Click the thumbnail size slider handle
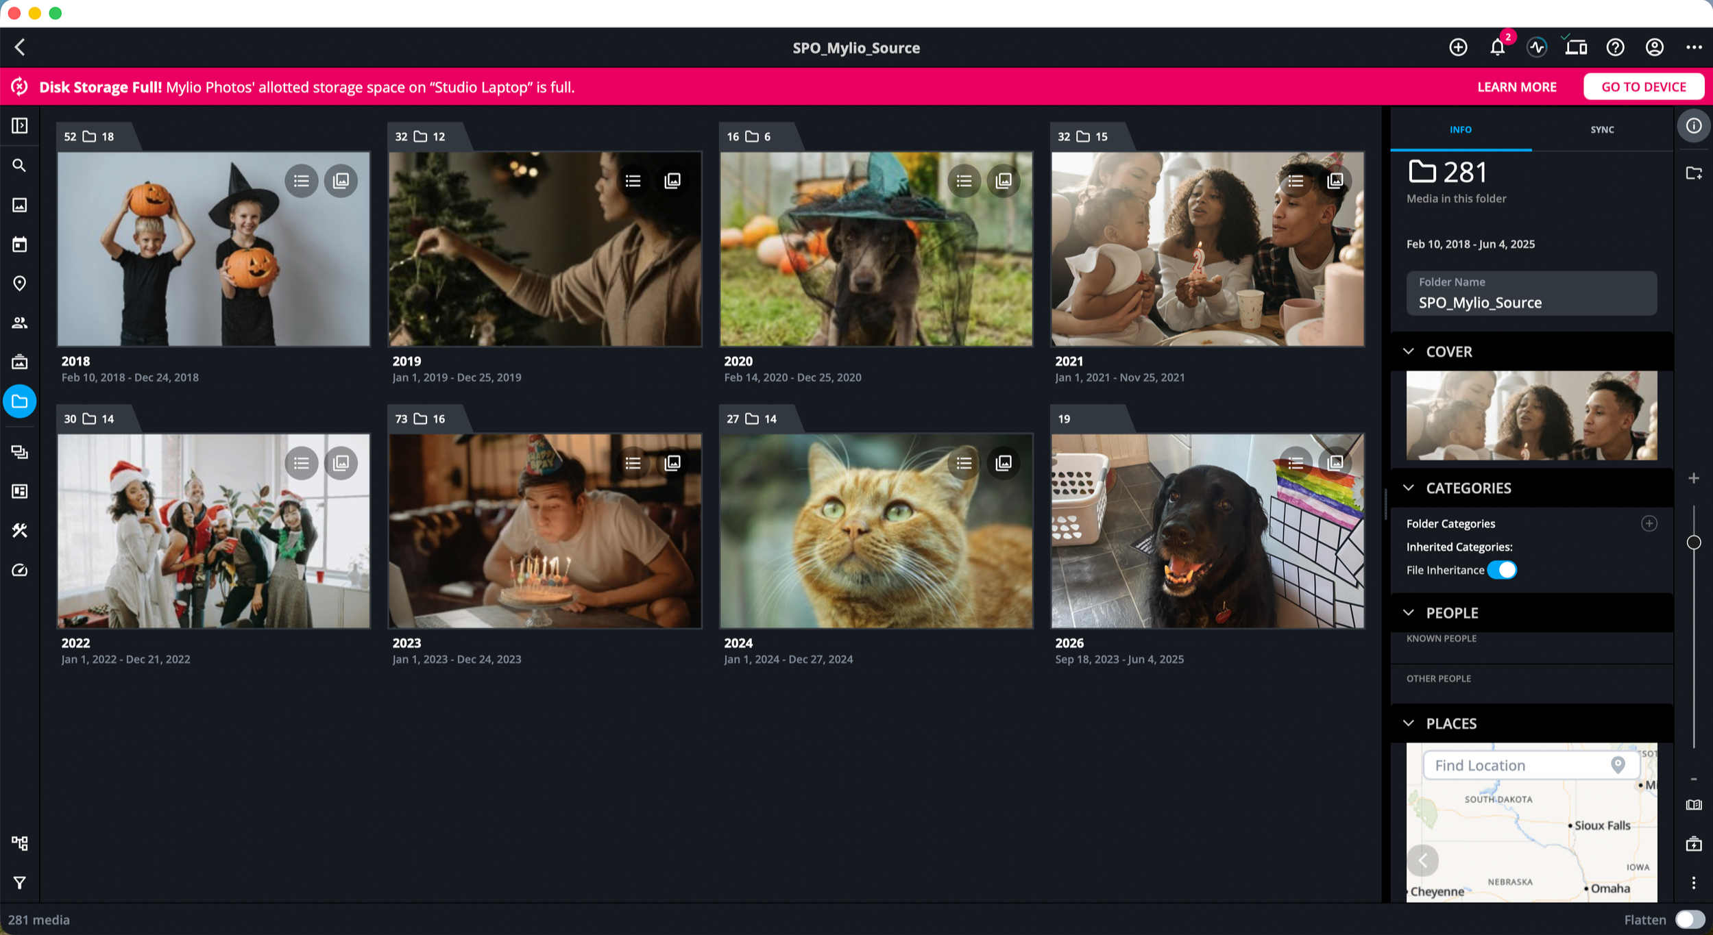 tap(1693, 543)
